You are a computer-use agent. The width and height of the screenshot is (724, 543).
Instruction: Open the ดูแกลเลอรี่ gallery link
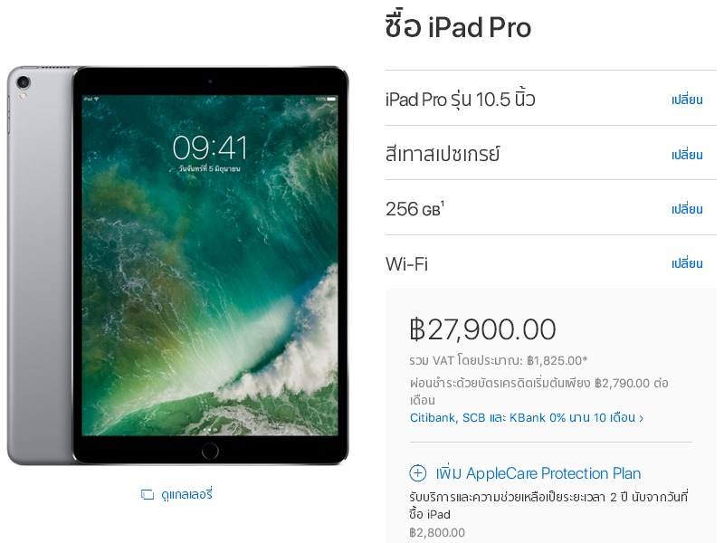click(186, 494)
